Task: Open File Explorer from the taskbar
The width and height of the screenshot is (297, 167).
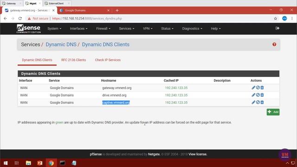Action: tap(28, 163)
